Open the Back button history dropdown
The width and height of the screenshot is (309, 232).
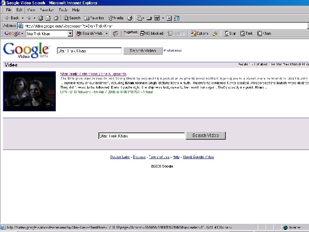tap(23, 18)
